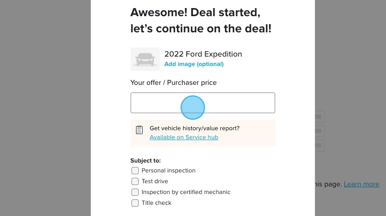This screenshot has width=386, height=216.
Task: Click the Personal inspection label text
Action: [x=168, y=171]
